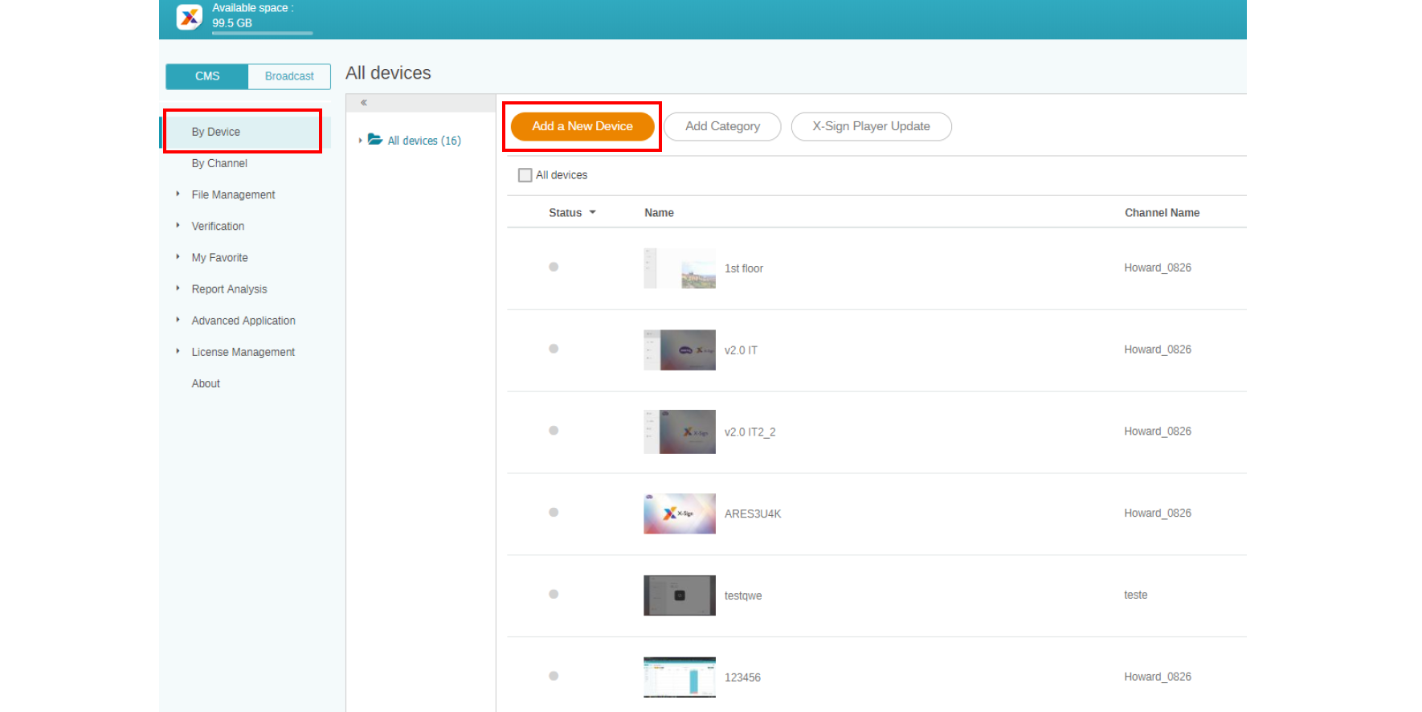Click the All devices folder icon

pyautogui.click(x=375, y=140)
